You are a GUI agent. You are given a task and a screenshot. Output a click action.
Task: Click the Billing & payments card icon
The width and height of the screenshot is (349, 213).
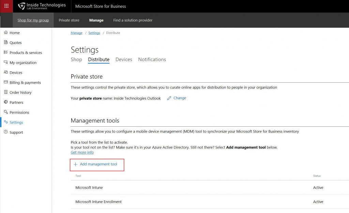6,82
